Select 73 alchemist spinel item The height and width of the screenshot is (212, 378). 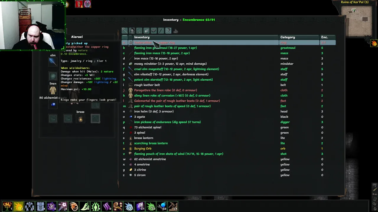229,127
